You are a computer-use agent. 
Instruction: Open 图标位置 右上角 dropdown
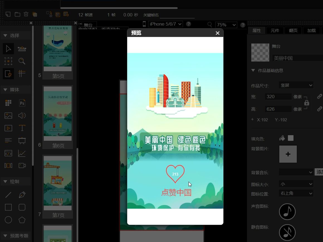(x=296, y=193)
